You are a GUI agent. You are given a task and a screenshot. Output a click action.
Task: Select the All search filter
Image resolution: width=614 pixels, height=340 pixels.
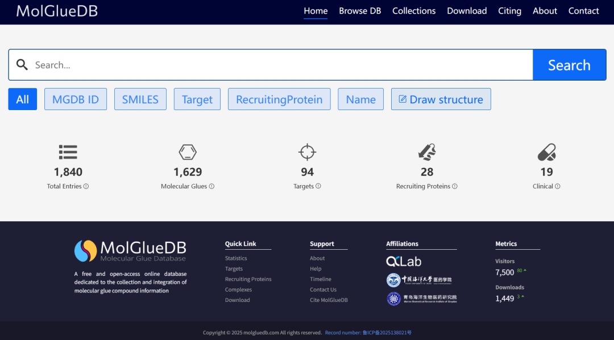tap(23, 99)
